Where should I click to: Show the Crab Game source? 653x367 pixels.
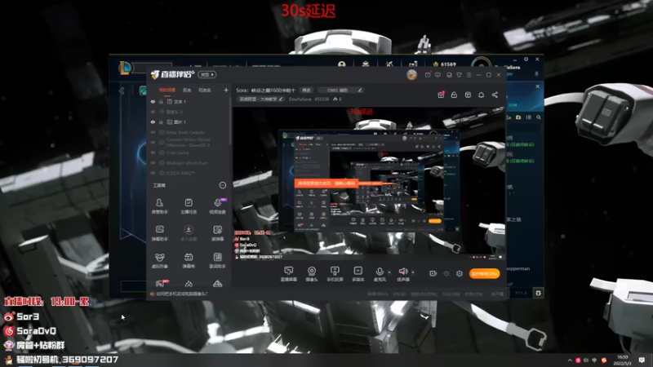[x=153, y=153]
